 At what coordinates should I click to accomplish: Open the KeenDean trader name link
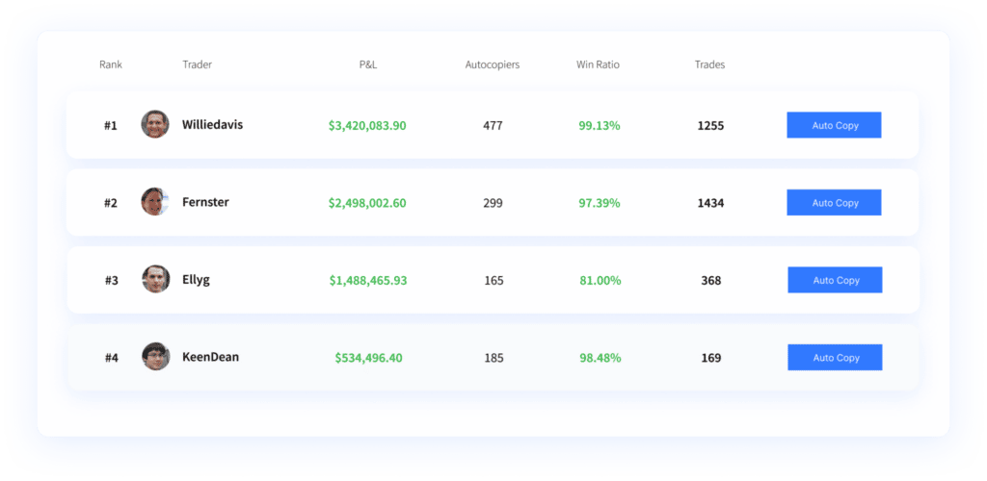[210, 357]
